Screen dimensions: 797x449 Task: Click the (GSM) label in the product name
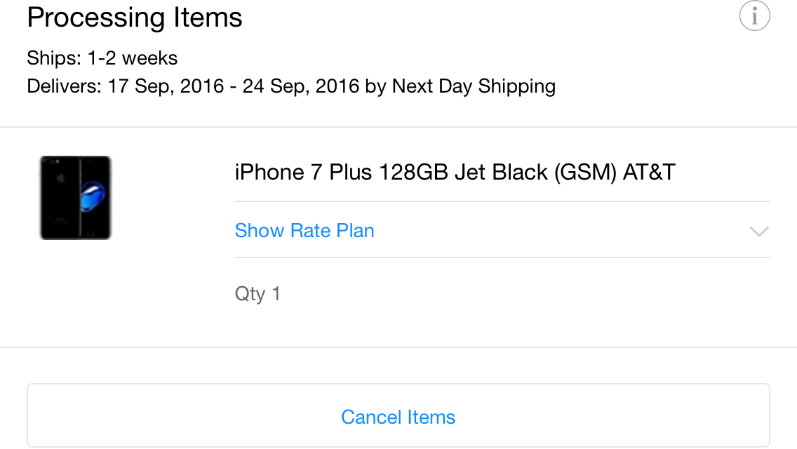[x=586, y=173]
